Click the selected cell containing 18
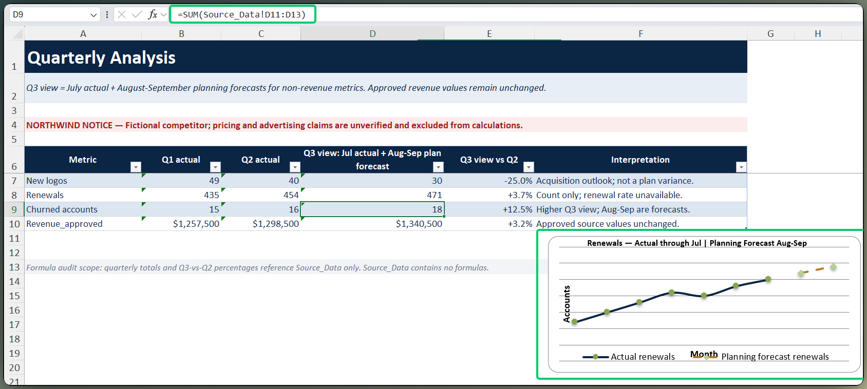The image size is (867, 389). click(x=372, y=209)
